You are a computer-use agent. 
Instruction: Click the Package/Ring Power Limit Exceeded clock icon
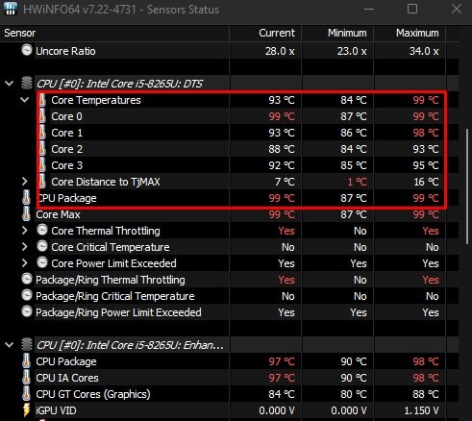[27, 311]
